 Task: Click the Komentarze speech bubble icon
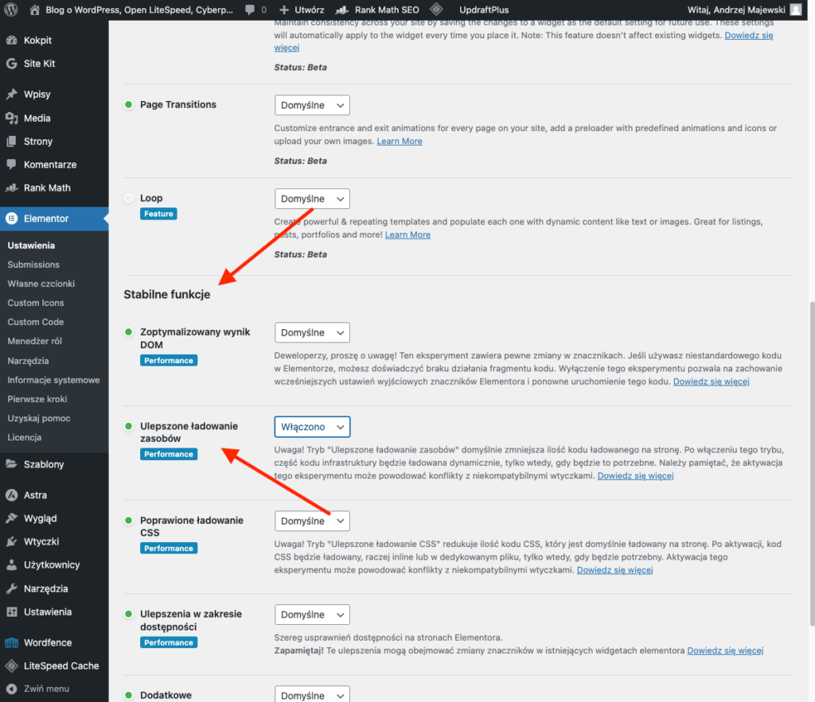(11, 165)
